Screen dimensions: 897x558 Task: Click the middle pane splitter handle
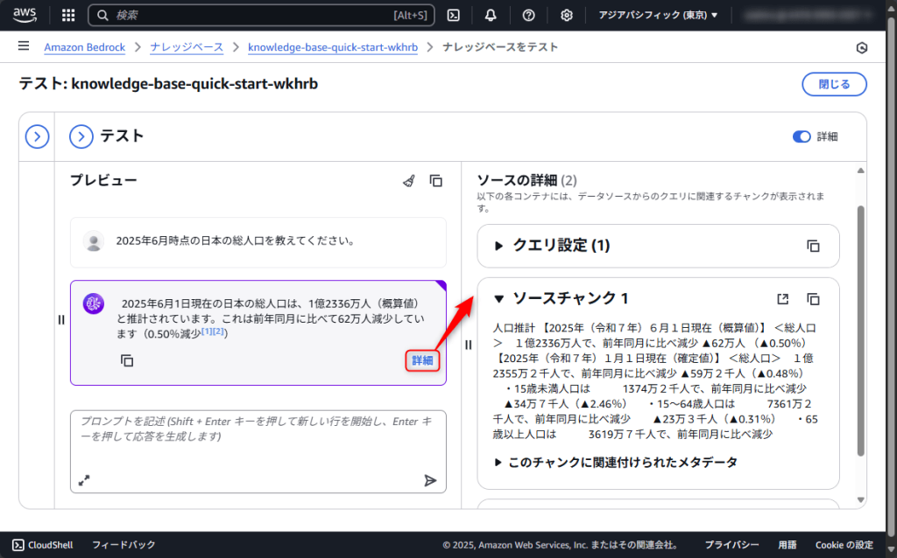469,345
